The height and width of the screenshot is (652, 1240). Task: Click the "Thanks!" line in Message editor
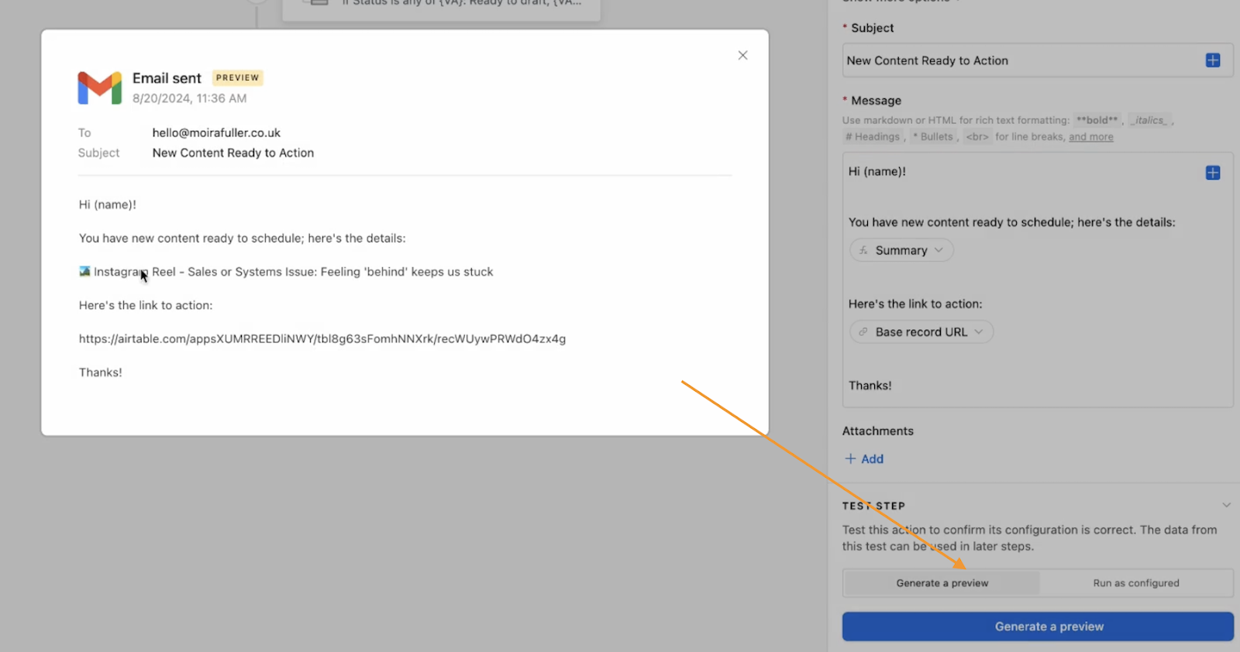[870, 386]
